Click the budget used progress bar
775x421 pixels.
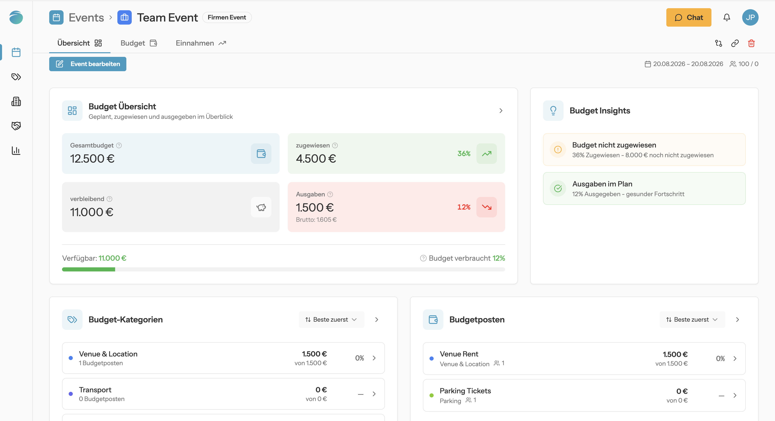click(x=283, y=270)
